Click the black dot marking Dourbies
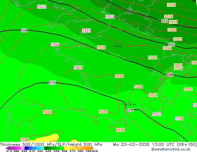Viewport: 197px width, 152px height. [x=129, y=102]
